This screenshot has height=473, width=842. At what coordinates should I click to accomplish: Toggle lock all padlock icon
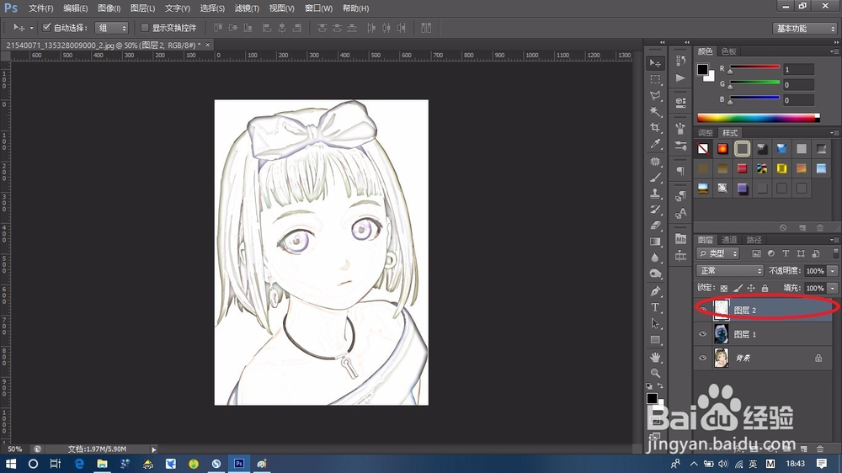point(765,289)
